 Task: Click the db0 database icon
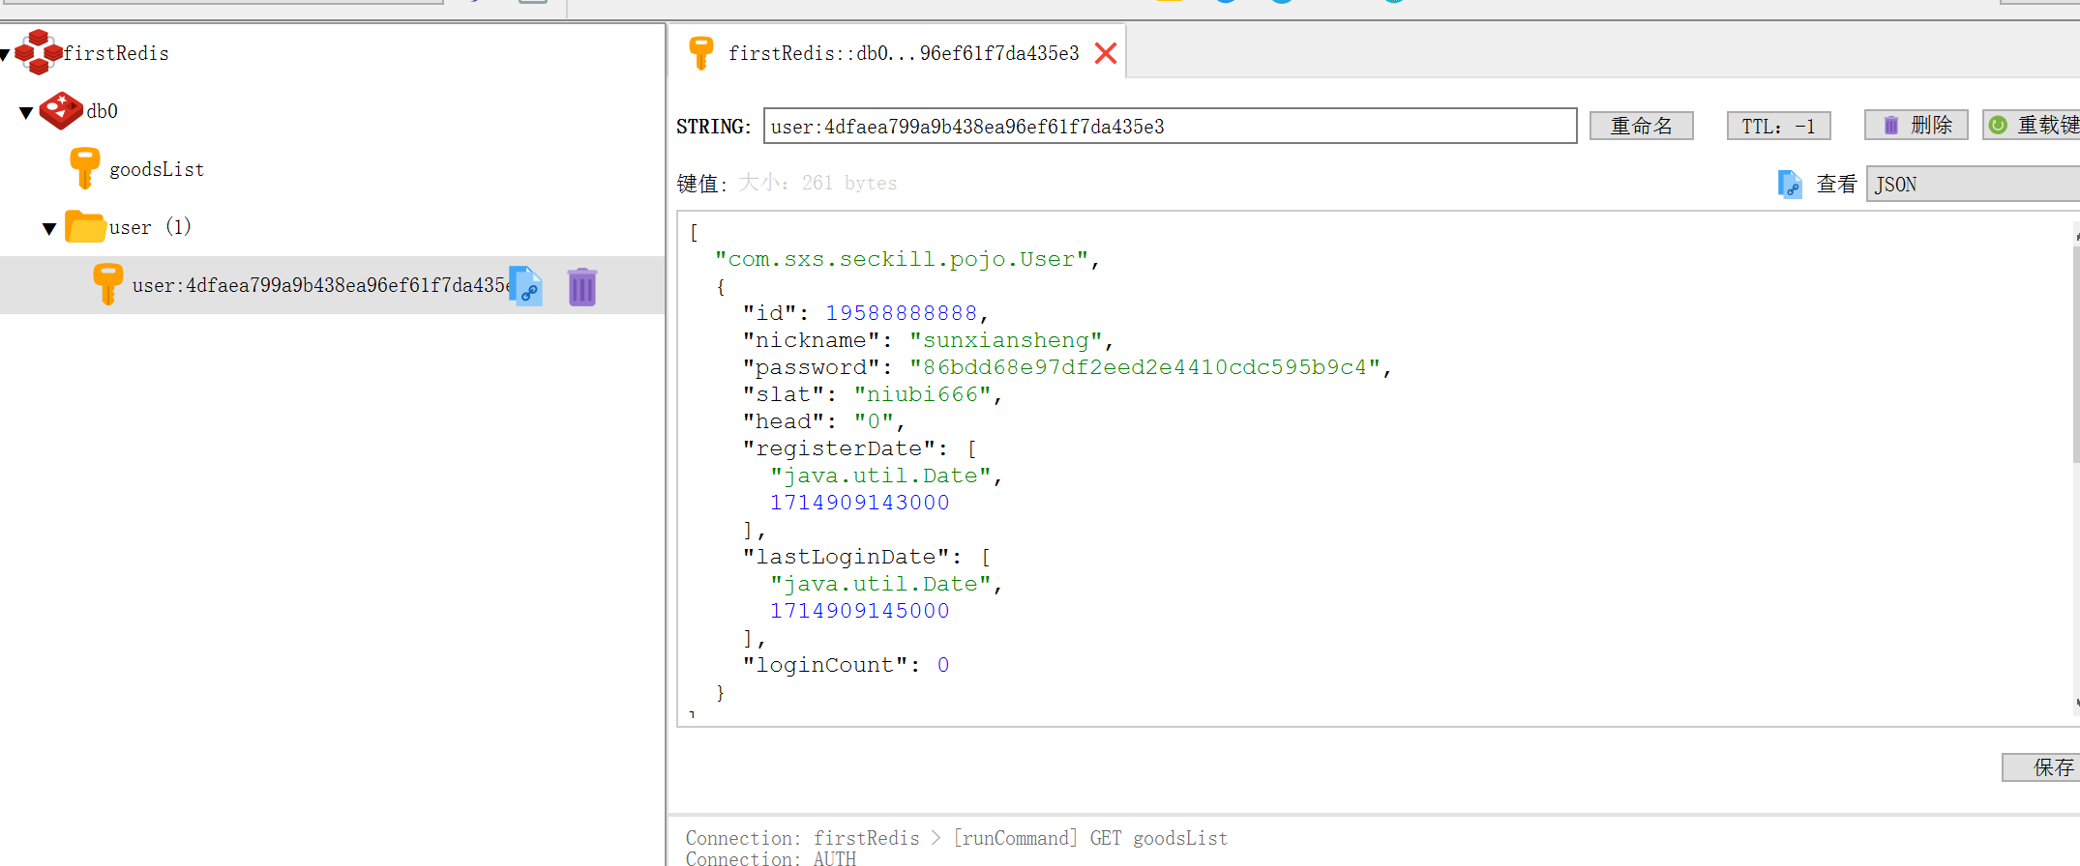61,110
